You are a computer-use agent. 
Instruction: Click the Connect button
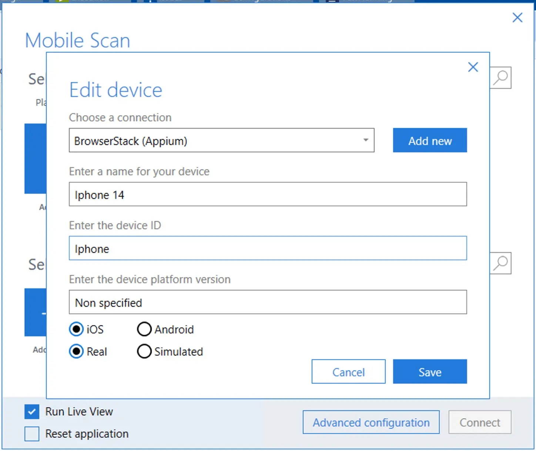(x=480, y=422)
